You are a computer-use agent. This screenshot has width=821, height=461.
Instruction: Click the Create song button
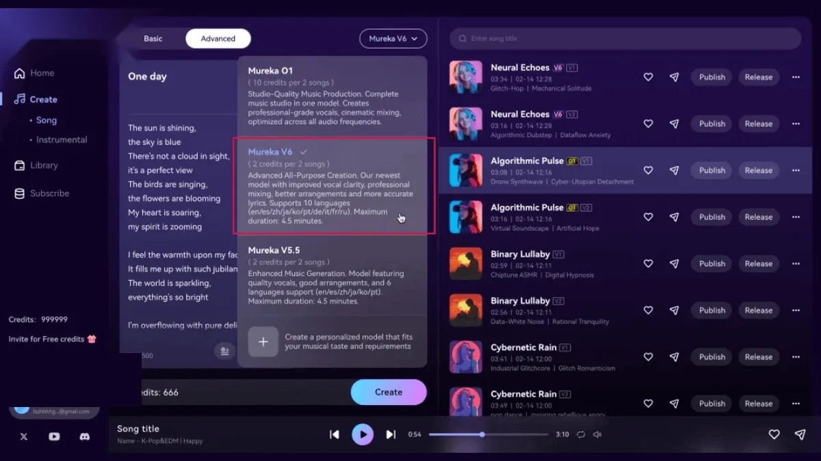(x=389, y=393)
